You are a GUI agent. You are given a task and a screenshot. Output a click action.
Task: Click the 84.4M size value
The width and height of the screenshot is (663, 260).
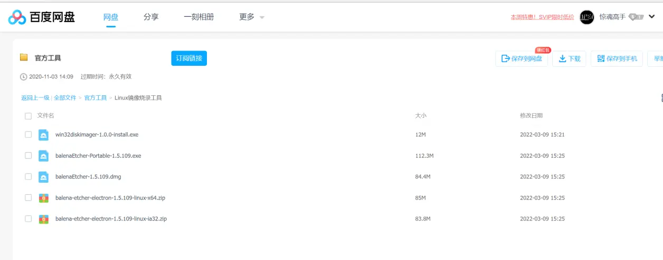tap(423, 177)
